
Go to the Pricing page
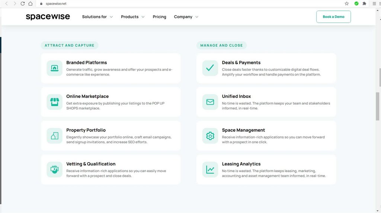click(159, 17)
